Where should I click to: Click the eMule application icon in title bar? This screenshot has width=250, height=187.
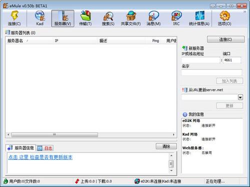click(6, 6)
